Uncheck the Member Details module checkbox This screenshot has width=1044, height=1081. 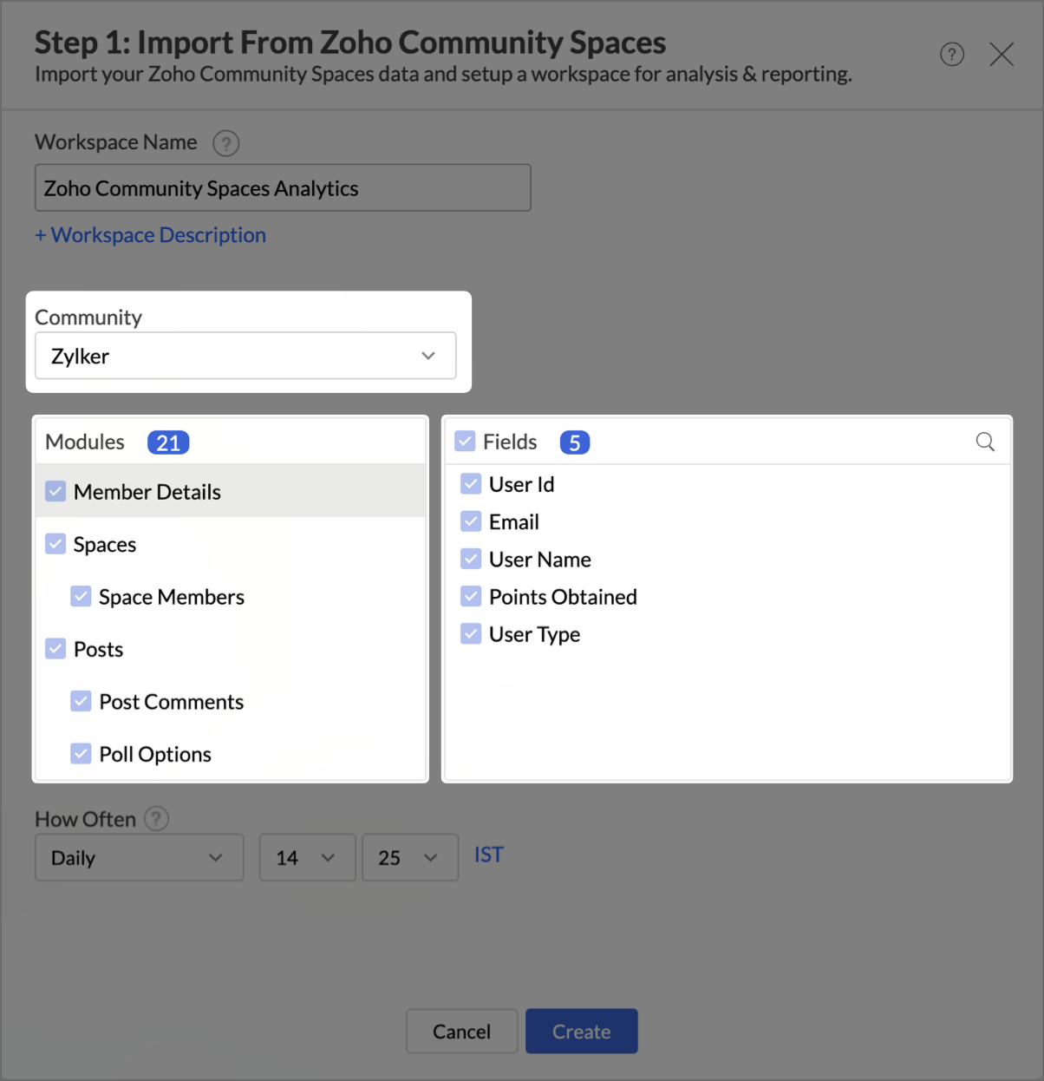click(55, 492)
